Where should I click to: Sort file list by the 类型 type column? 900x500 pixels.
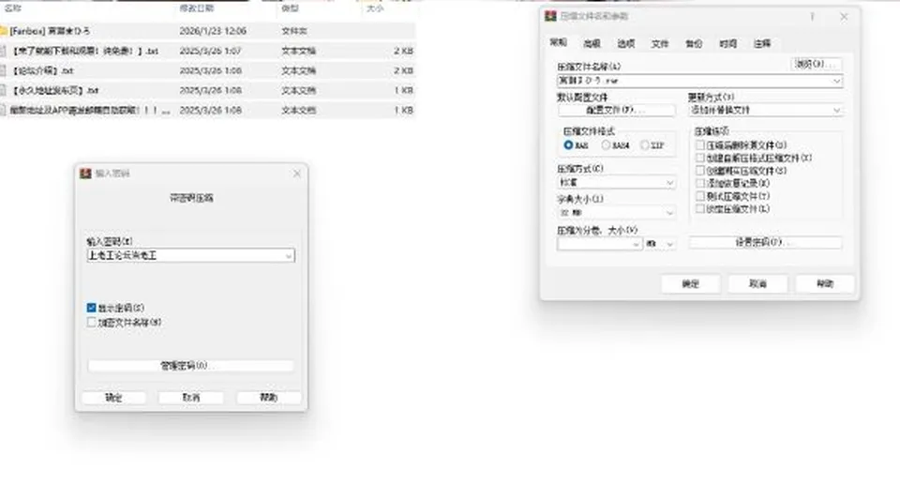pyautogui.click(x=291, y=8)
